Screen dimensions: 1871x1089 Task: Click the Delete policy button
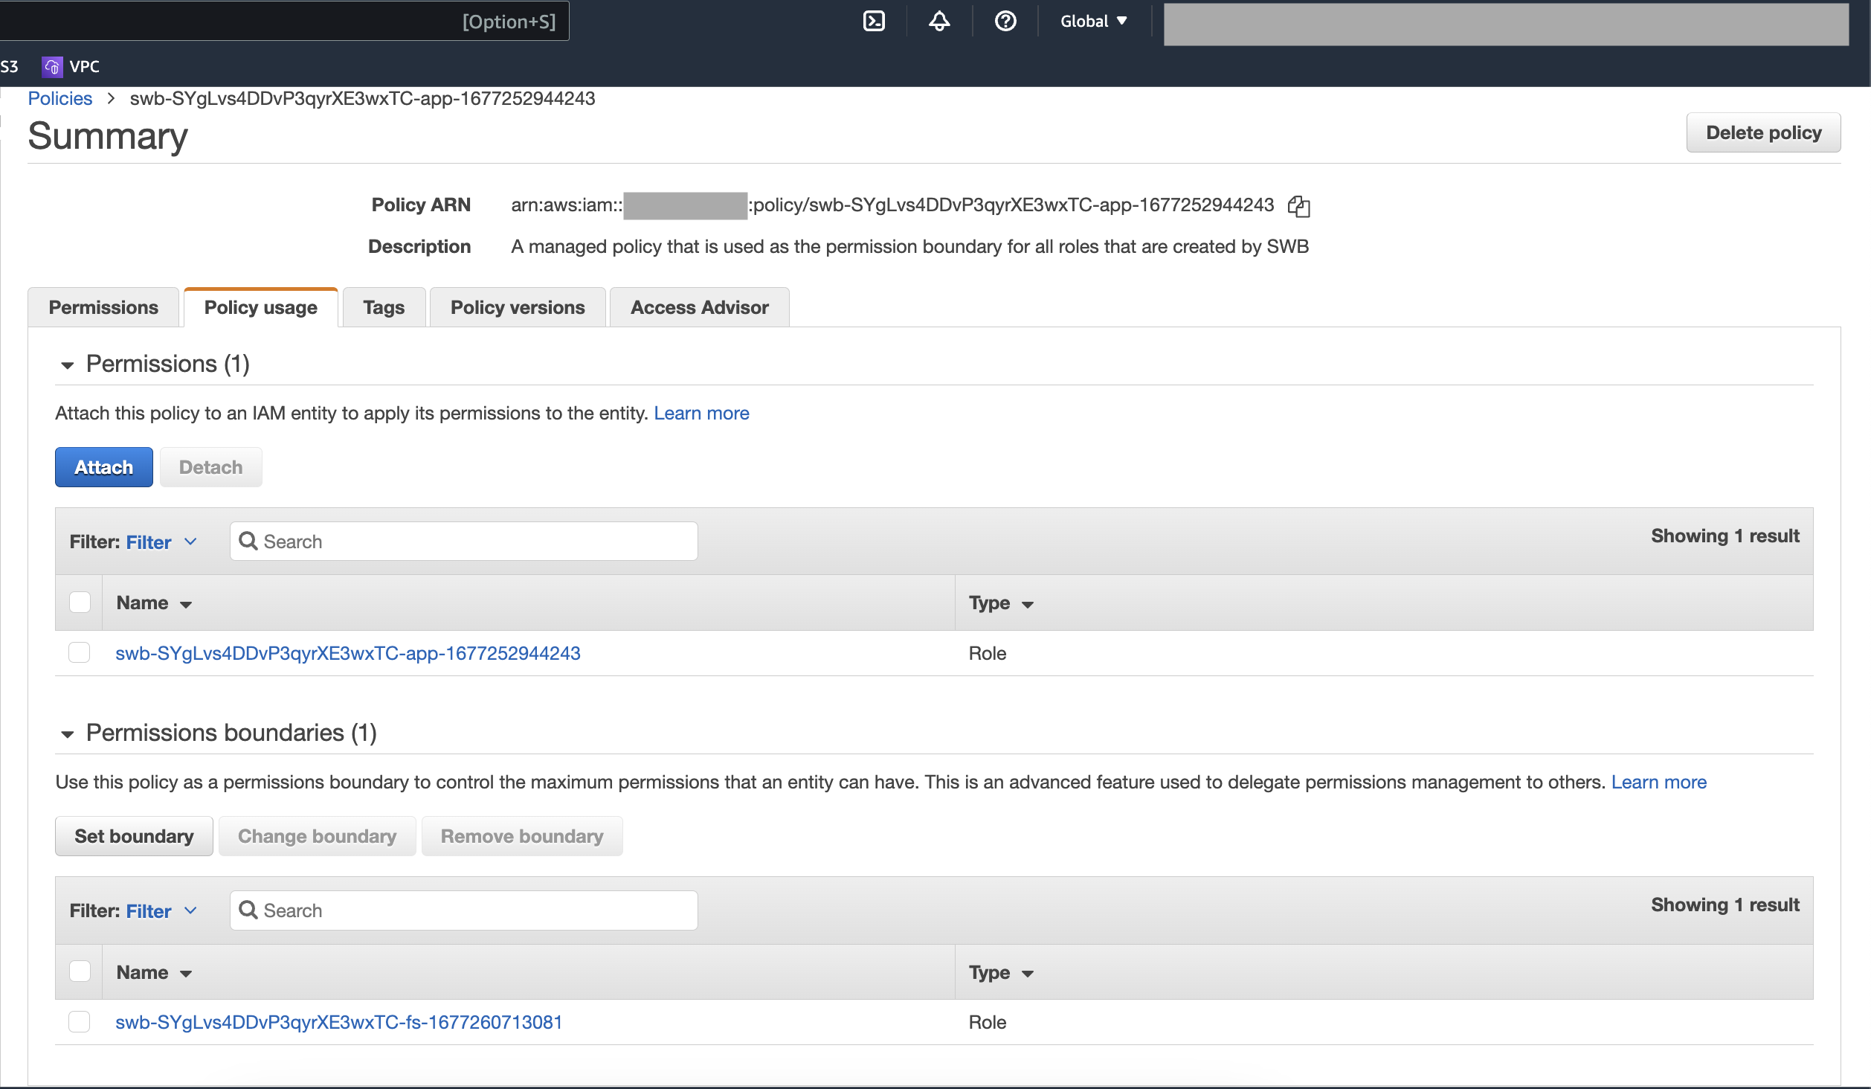click(1763, 132)
